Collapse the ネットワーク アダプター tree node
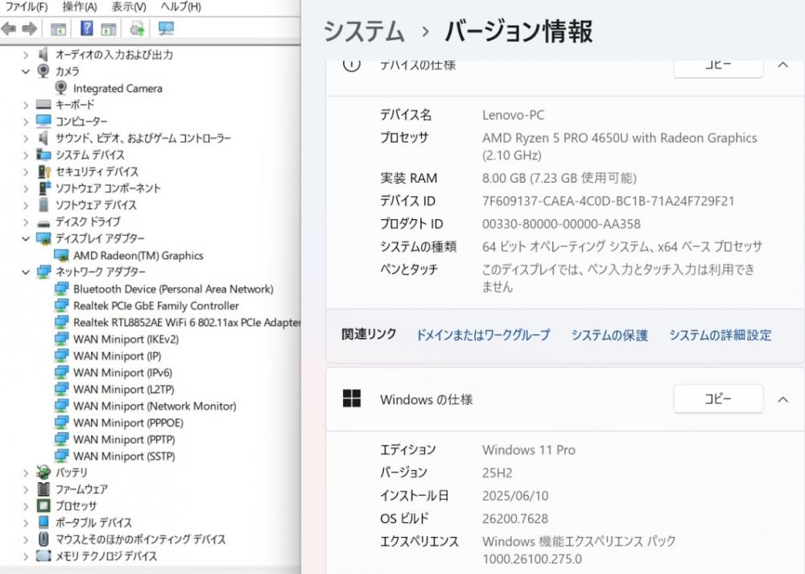The width and height of the screenshot is (805, 574). point(26,272)
